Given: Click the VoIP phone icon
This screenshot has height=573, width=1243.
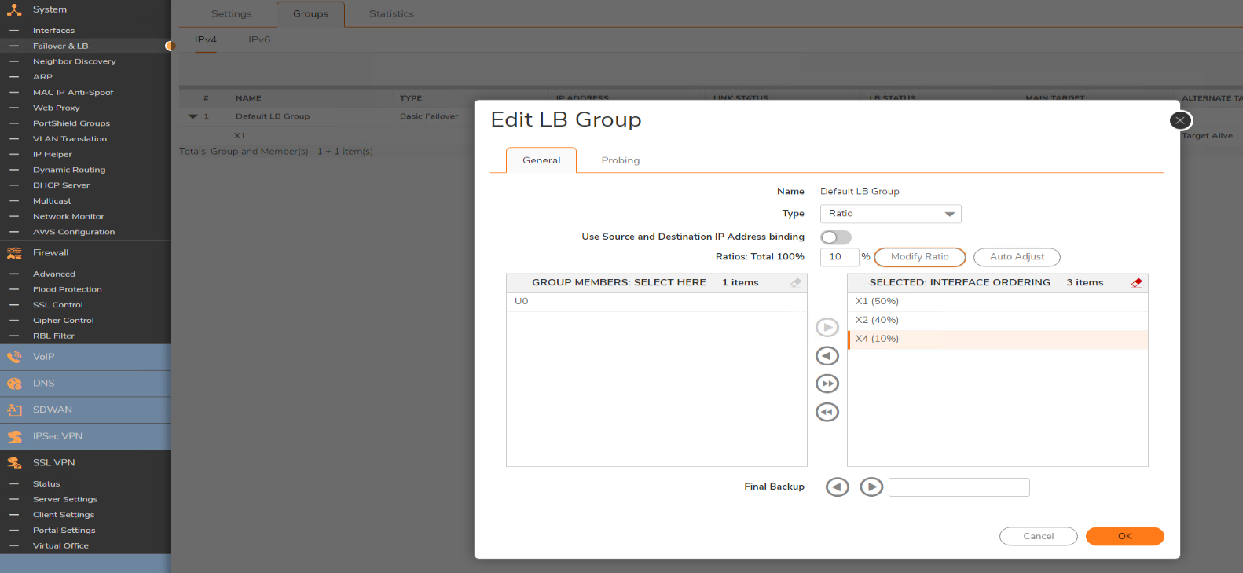Looking at the screenshot, I should (14, 357).
